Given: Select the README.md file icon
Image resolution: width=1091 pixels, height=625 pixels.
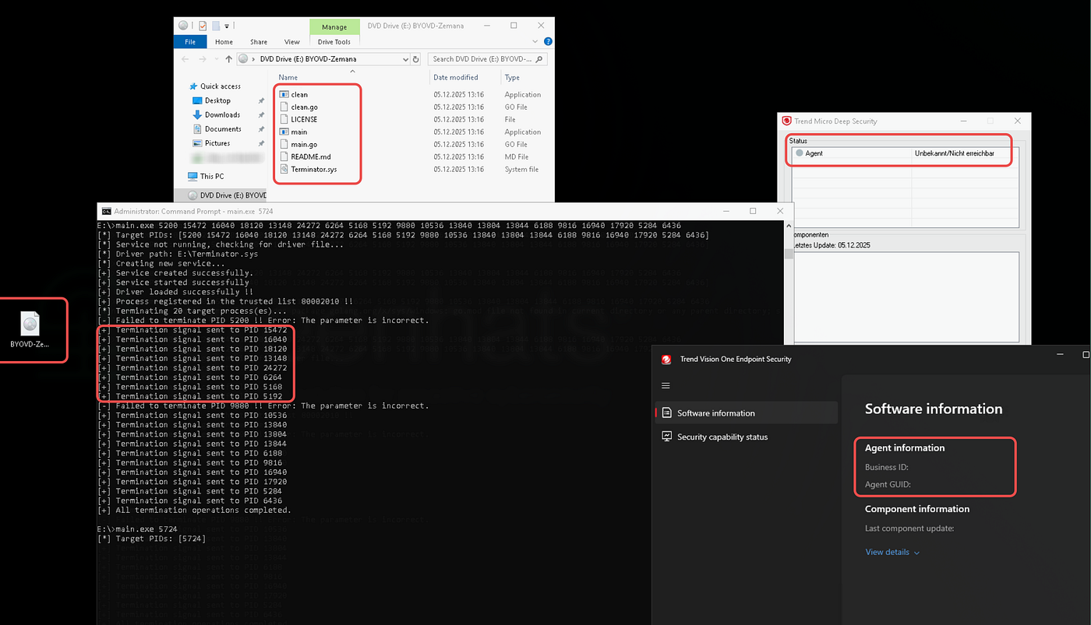Looking at the screenshot, I should pyautogui.click(x=284, y=156).
